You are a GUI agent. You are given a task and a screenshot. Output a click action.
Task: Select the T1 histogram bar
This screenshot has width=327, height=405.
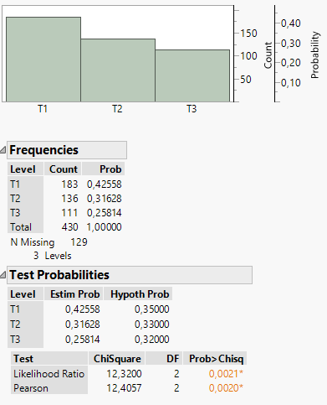pos(43,60)
